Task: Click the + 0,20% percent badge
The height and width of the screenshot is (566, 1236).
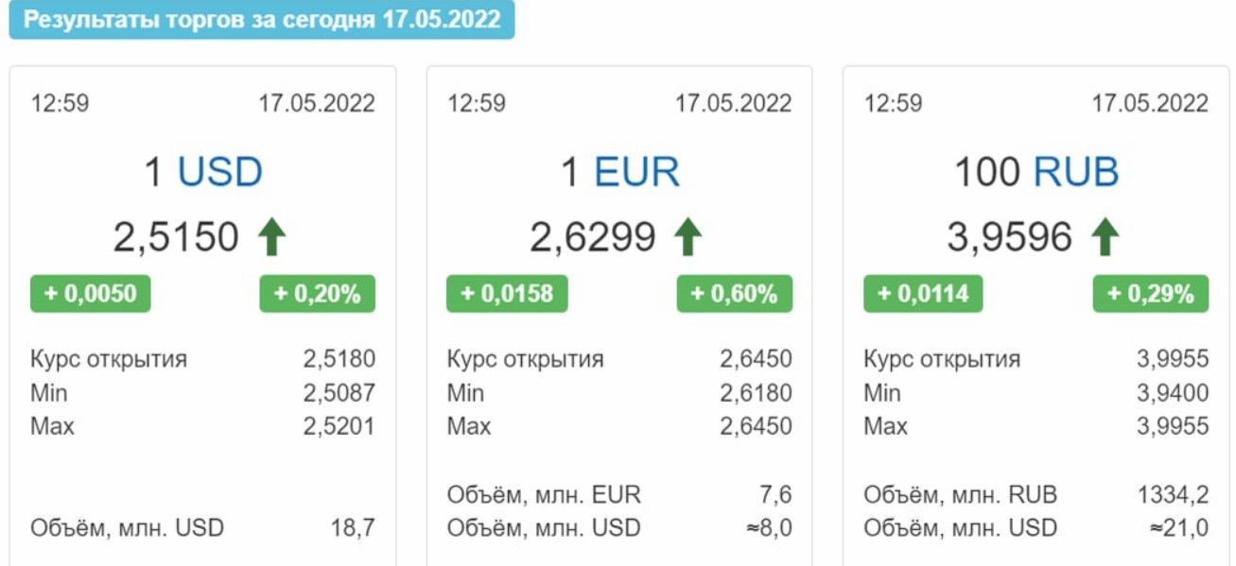Action: pos(318,294)
